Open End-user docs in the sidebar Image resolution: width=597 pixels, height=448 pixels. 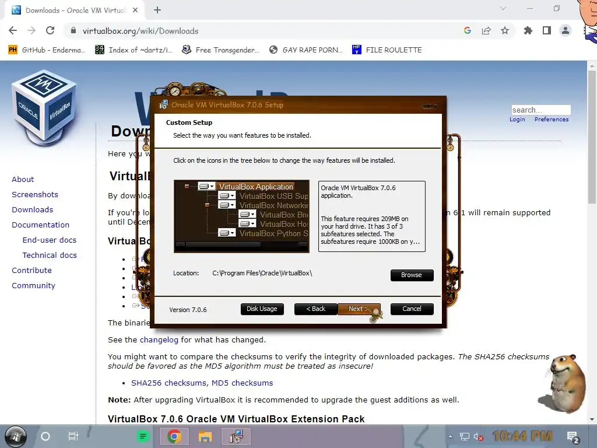50,240
